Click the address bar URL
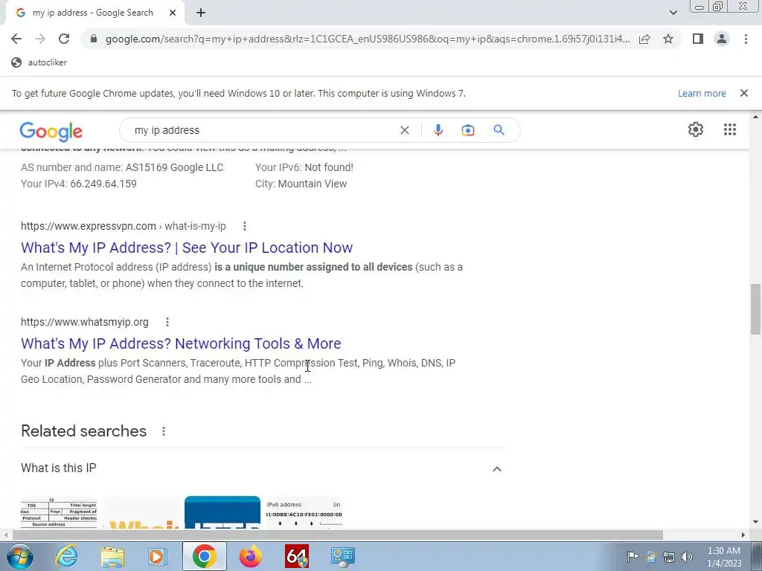The height and width of the screenshot is (571, 762). 368,39
